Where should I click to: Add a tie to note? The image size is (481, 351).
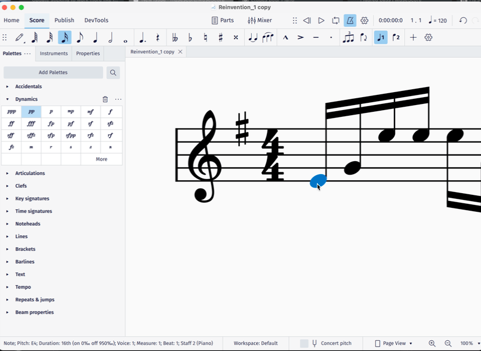tap(253, 38)
